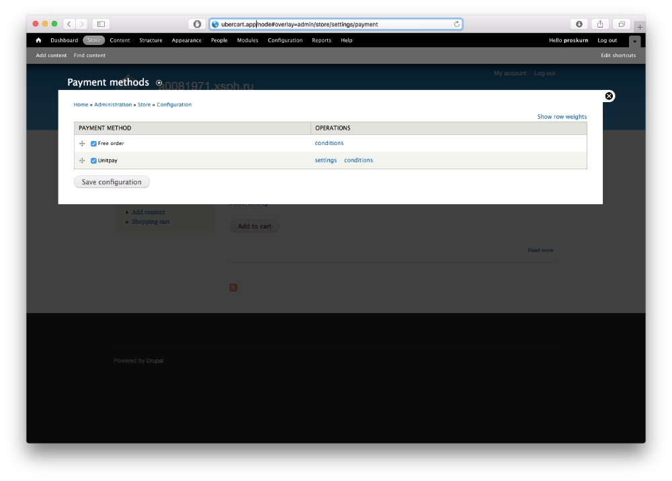Click the Safari address bar URL field
The width and height of the screenshot is (672, 481).
[336, 24]
